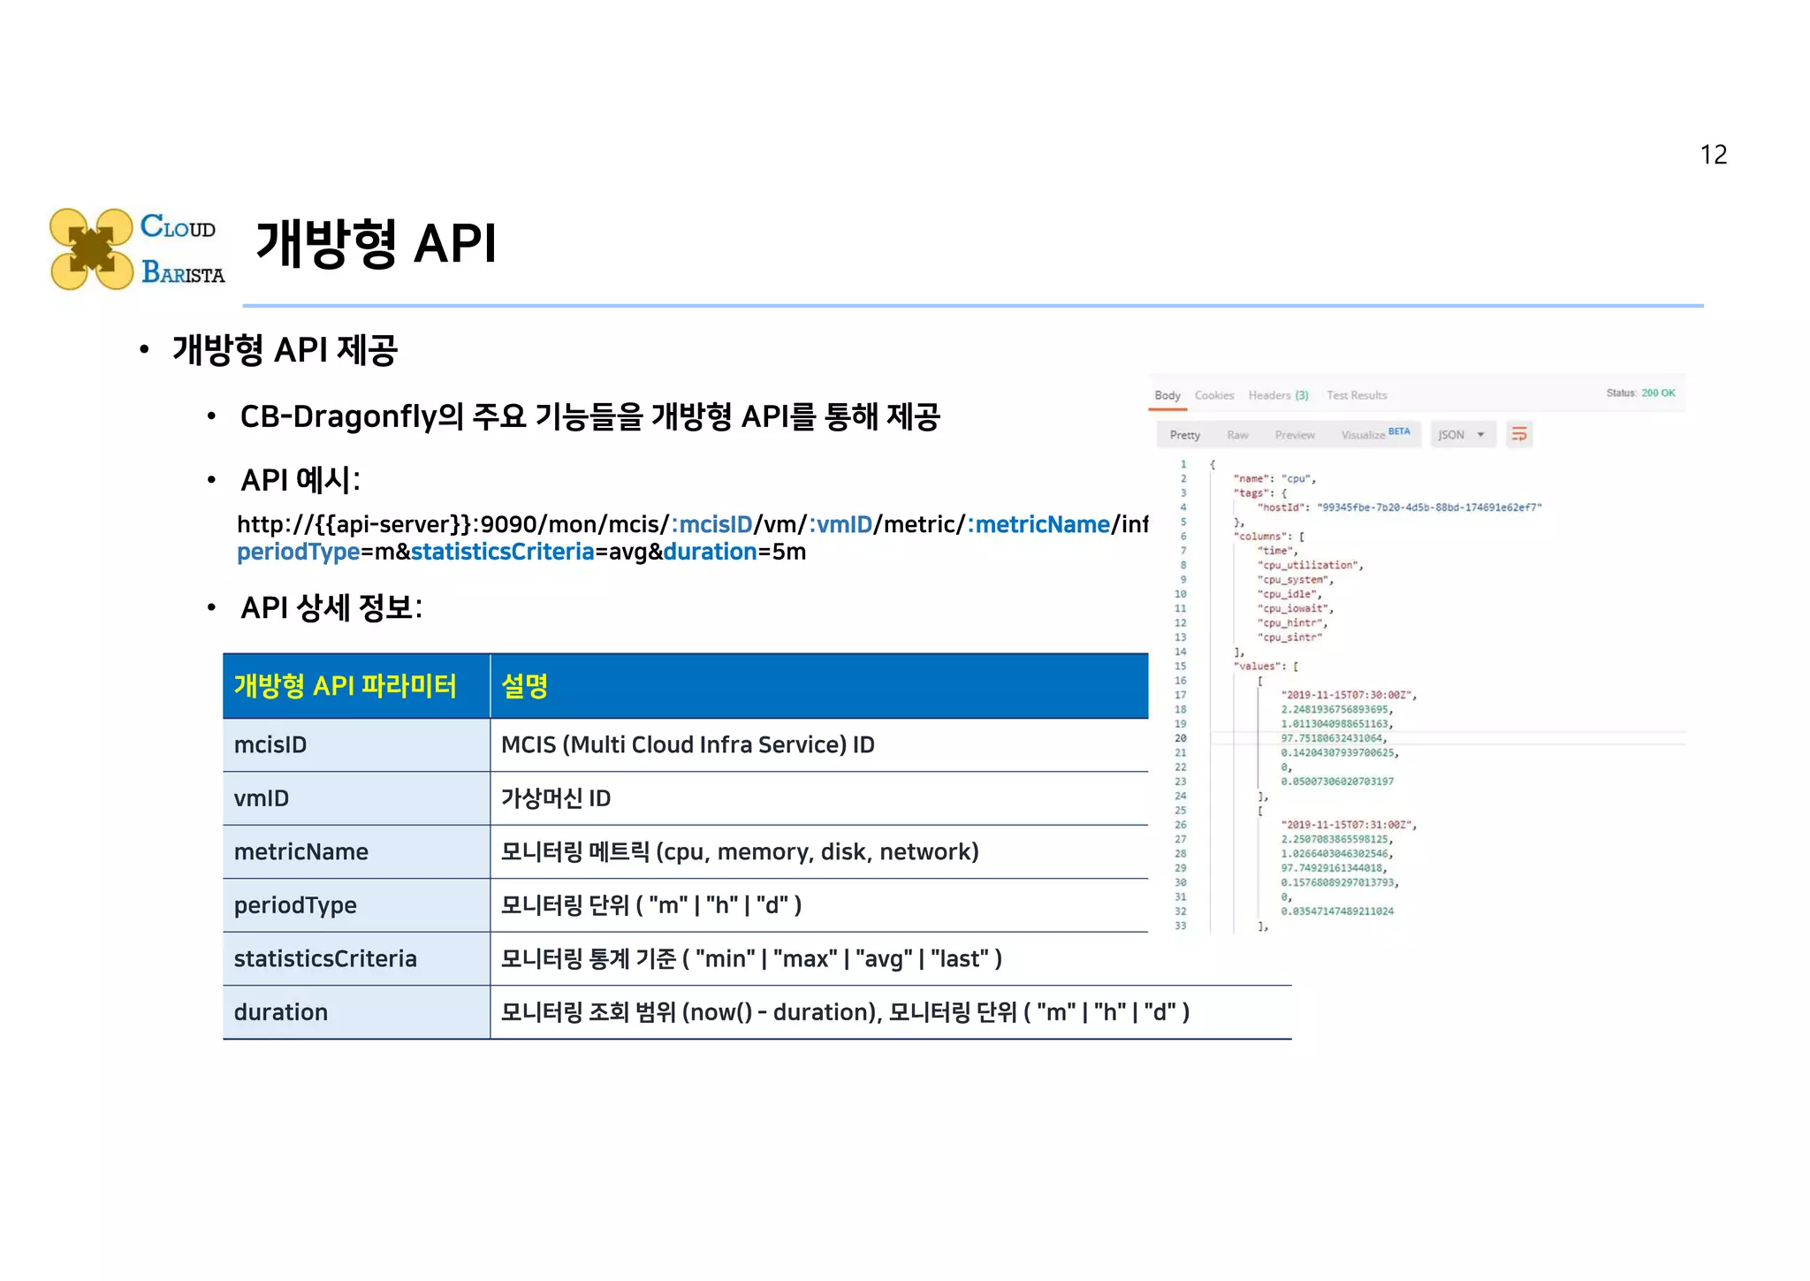Viewport: 1810px width, 1281px height.
Task: Click the 개방형 API 파라미터 table header
Action: click(x=356, y=686)
